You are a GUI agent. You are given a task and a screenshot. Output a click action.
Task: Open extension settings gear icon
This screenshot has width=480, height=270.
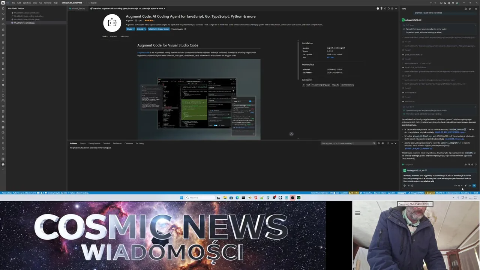[186, 29]
